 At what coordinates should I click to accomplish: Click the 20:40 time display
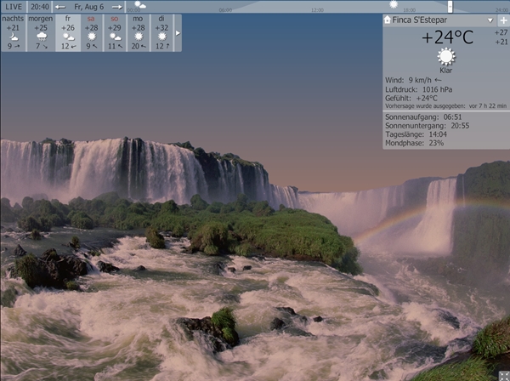pyautogui.click(x=40, y=7)
